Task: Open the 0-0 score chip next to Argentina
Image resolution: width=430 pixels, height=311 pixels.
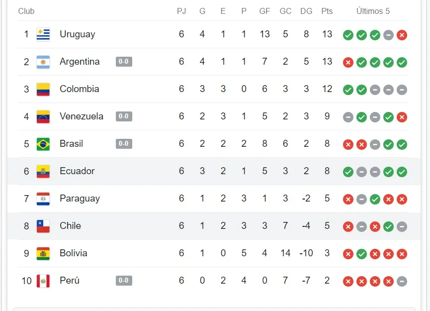Action: coord(123,62)
